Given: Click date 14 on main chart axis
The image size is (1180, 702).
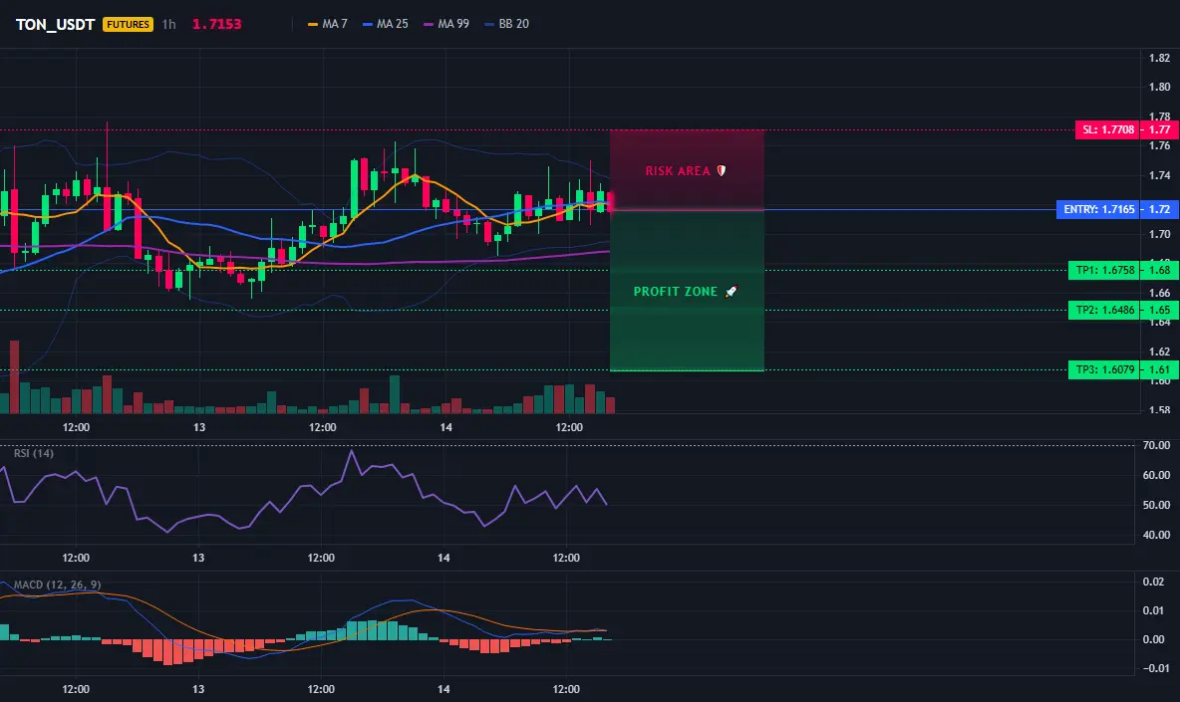Looking at the screenshot, I should tap(445, 427).
